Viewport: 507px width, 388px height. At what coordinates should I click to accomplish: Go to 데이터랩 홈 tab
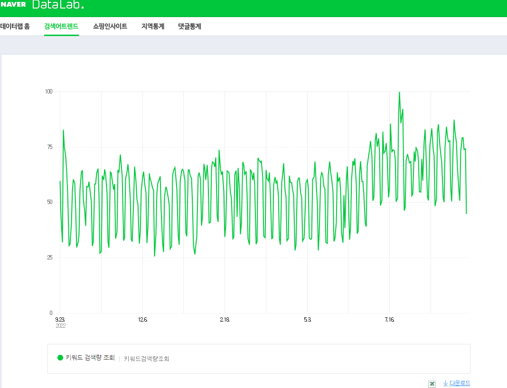click(15, 27)
